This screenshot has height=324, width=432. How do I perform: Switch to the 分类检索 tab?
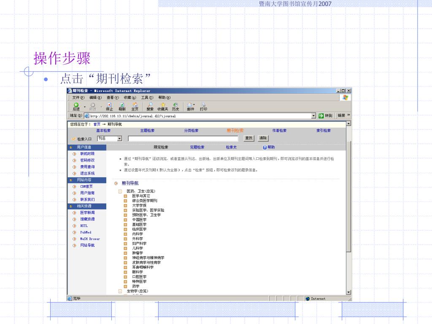[x=191, y=131]
